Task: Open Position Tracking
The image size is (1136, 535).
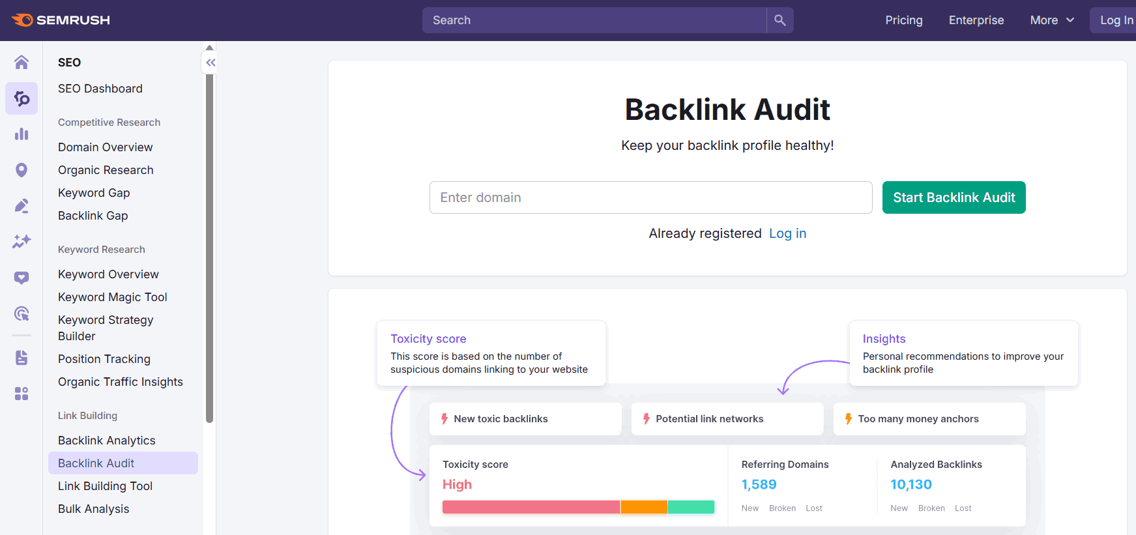Action: coord(104,359)
